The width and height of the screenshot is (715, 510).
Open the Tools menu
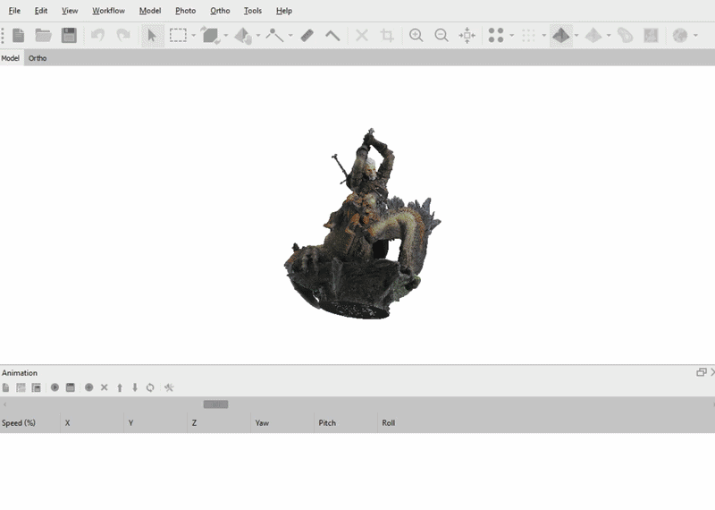click(253, 11)
